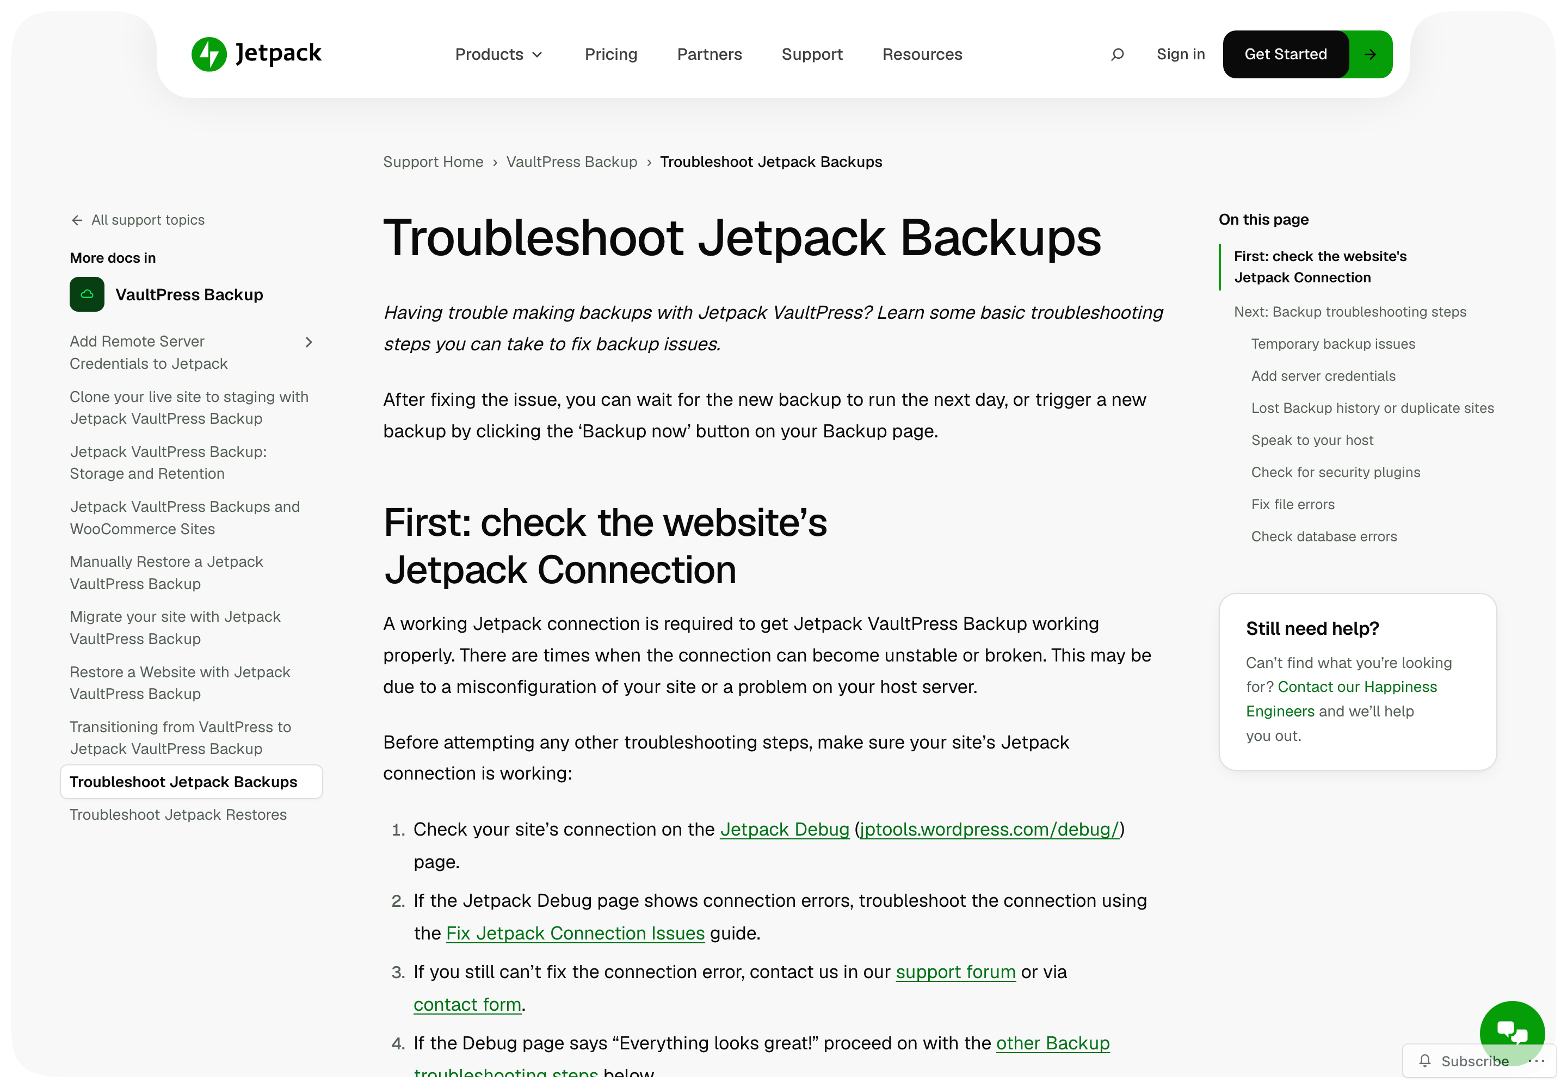Open Transitioning from VaultPress doc link
1567x1088 pixels.
[180, 738]
